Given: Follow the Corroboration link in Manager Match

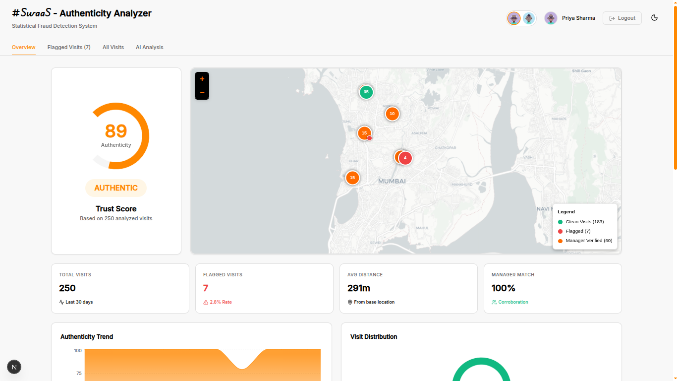Looking at the screenshot, I should (x=513, y=302).
